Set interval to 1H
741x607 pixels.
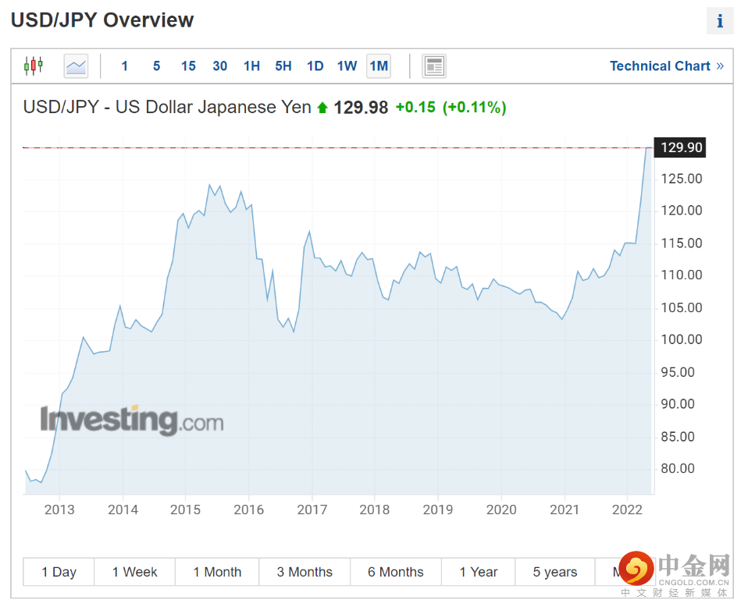pos(251,66)
